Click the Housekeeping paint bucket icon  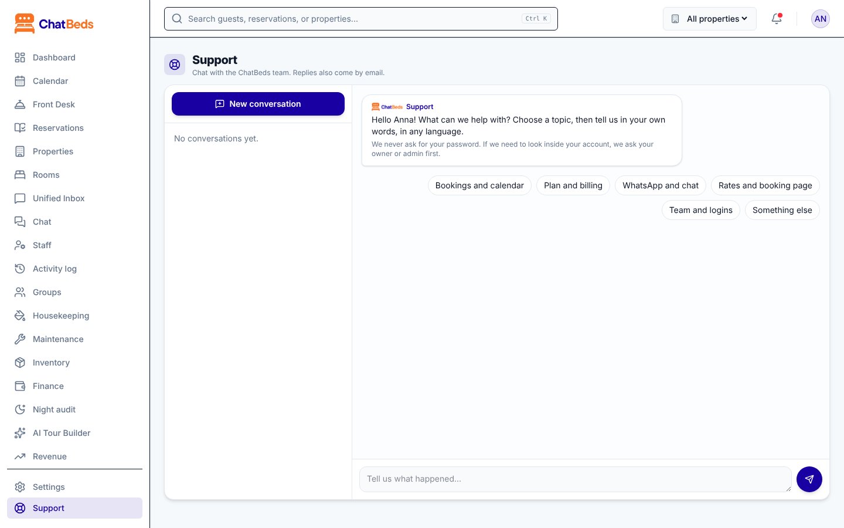(20, 316)
